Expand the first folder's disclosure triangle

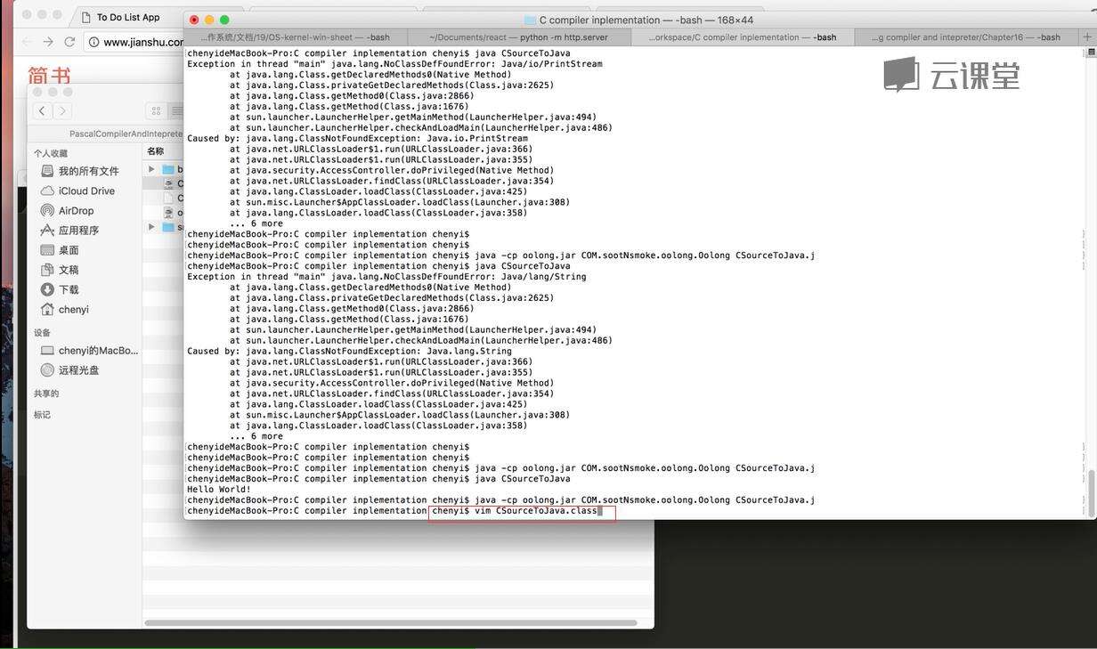pos(151,169)
